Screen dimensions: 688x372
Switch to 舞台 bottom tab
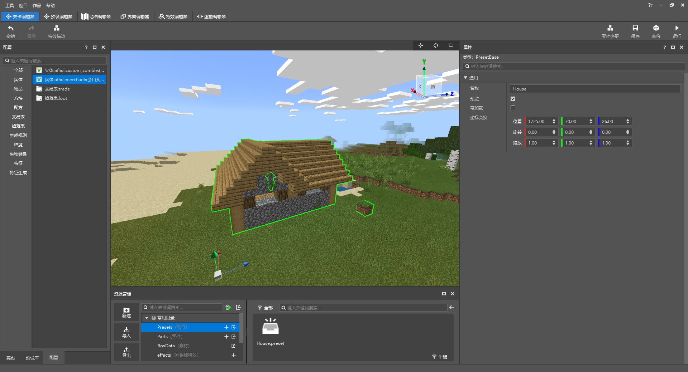tap(11, 358)
